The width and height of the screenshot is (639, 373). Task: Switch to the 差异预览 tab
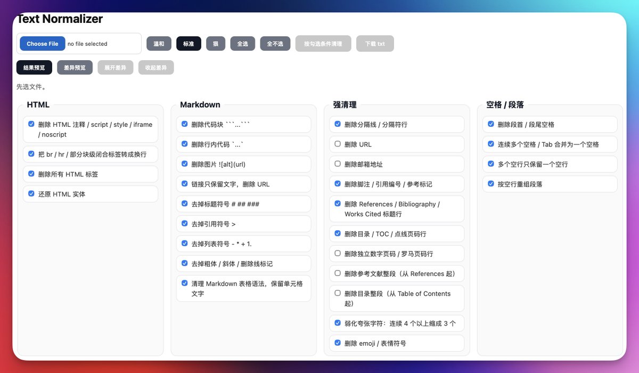coord(75,68)
